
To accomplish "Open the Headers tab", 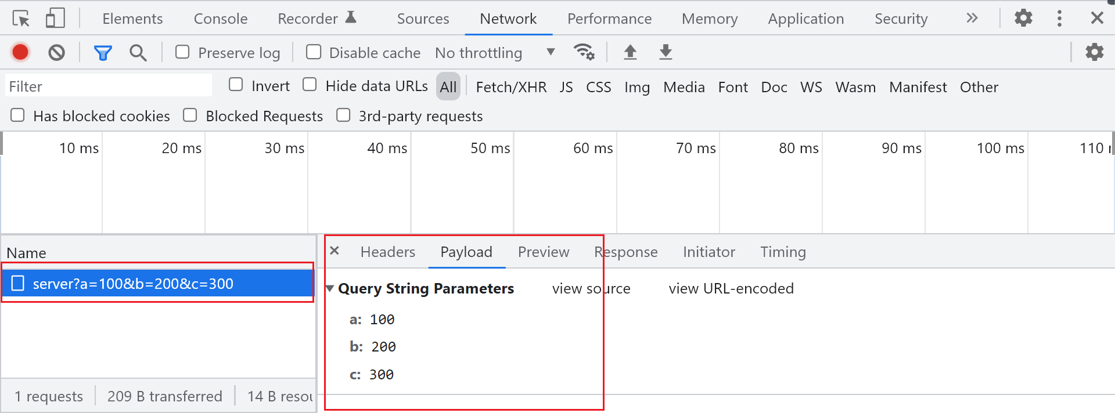I will tap(387, 252).
